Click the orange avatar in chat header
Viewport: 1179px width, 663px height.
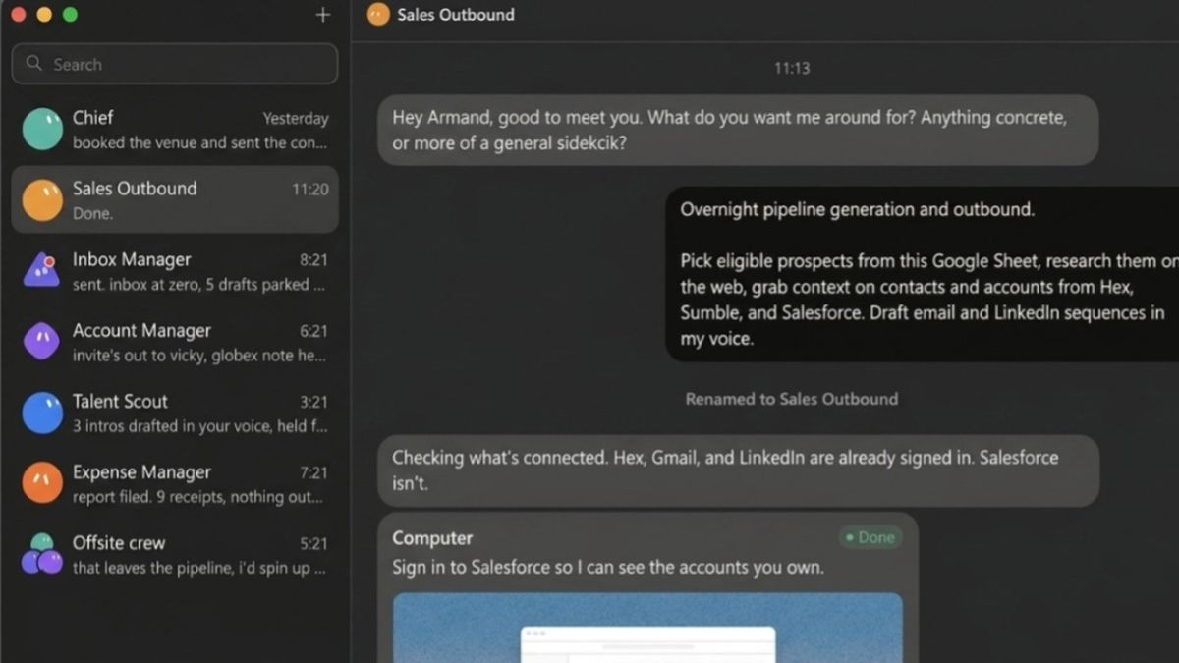point(378,15)
